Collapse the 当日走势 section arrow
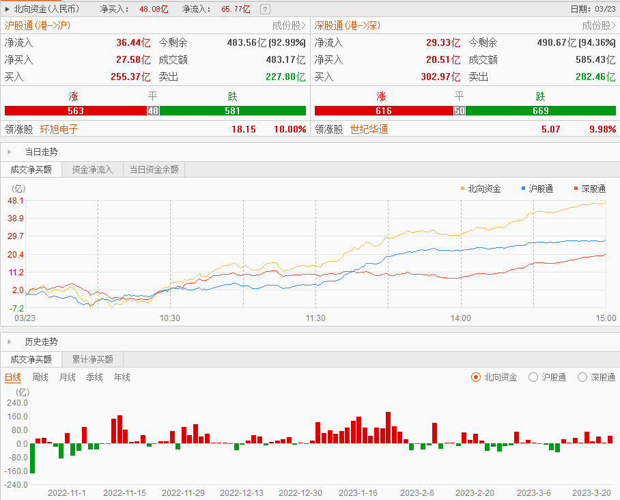 point(10,152)
